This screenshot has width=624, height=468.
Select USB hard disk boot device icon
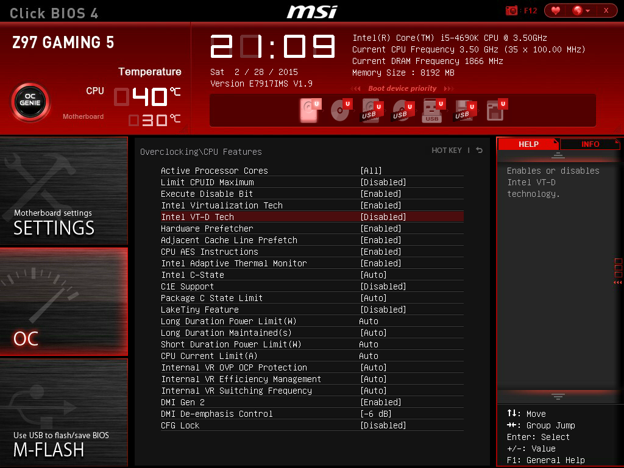pyautogui.click(x=372, y=110)
